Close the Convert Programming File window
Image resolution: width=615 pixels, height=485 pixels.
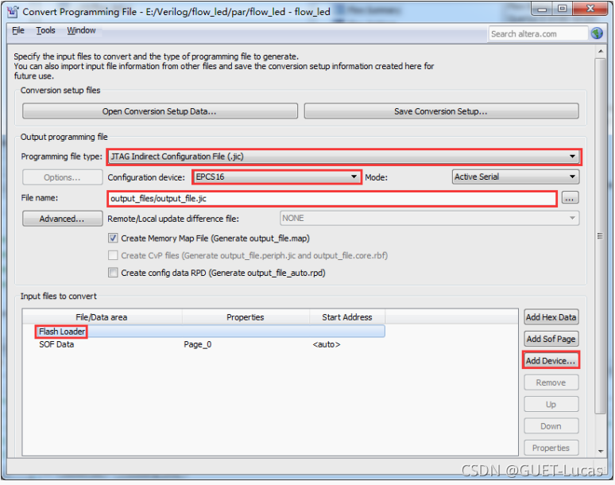point(590,9)
